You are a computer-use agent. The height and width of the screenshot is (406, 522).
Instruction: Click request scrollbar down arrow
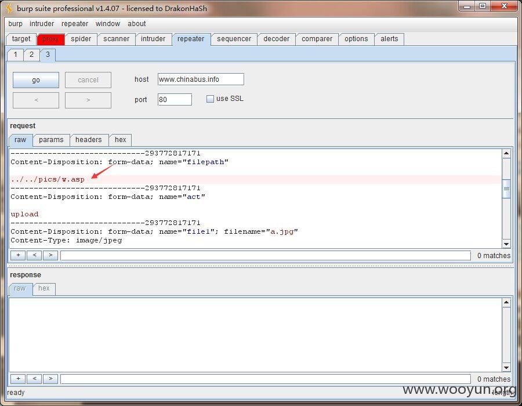pos(506,244)
